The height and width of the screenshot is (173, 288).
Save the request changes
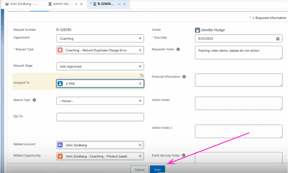(158, 170)
